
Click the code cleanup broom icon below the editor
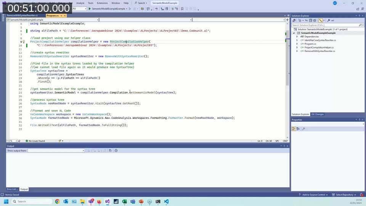tap(60, 141)
